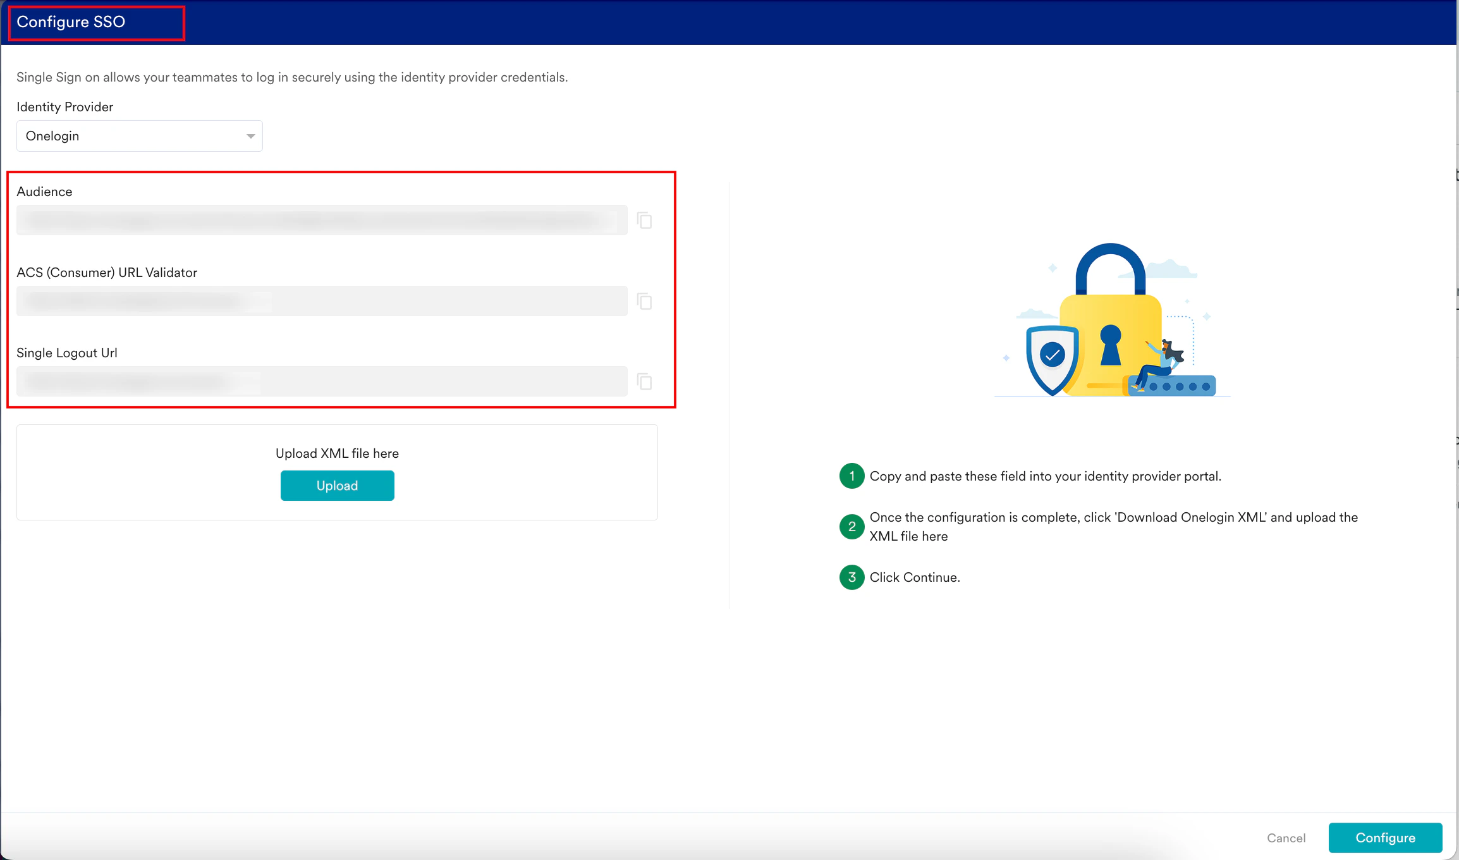This screenshot has width=1459, height=860.
Task: Click the Configure button
Action: [x=1385, y=838]
